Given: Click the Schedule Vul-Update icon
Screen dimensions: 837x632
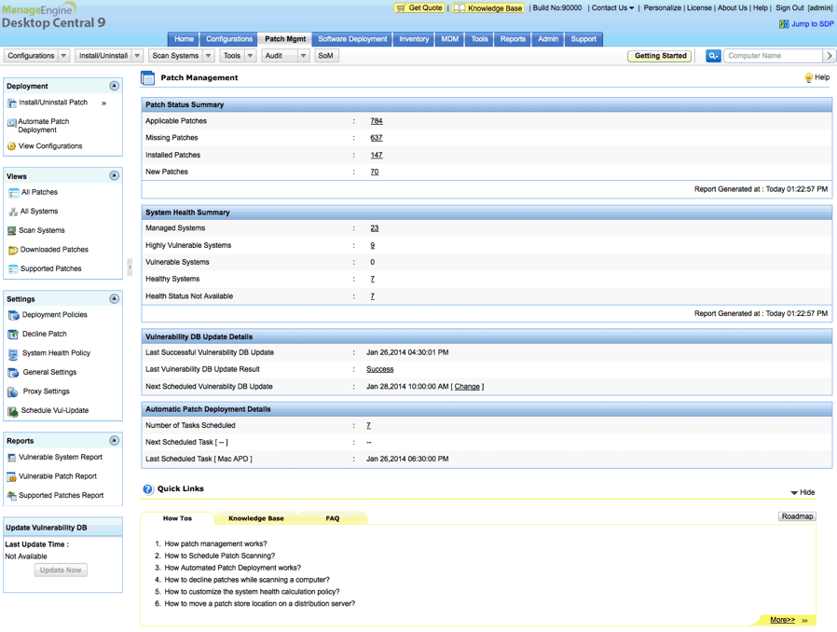Looking at the screenshot, I should (x=13, y=411).
